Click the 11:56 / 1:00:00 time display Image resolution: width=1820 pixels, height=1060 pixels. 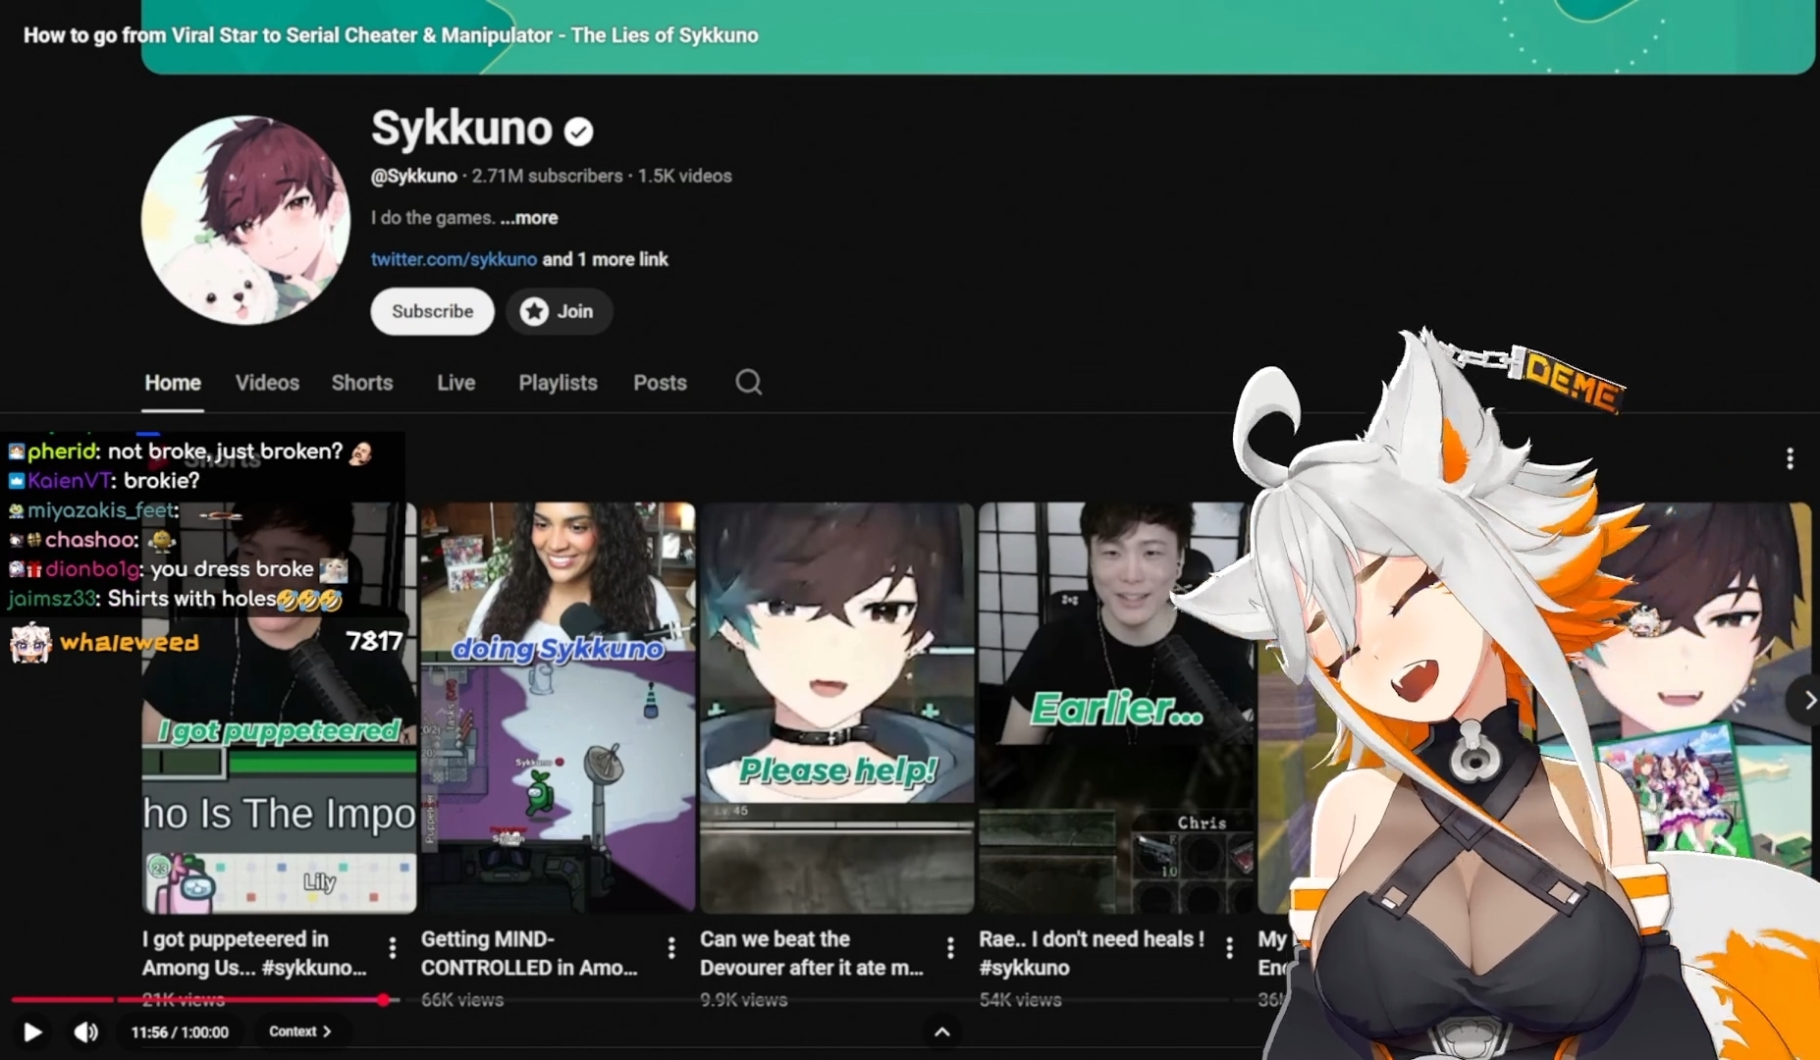click(180, 1033)
